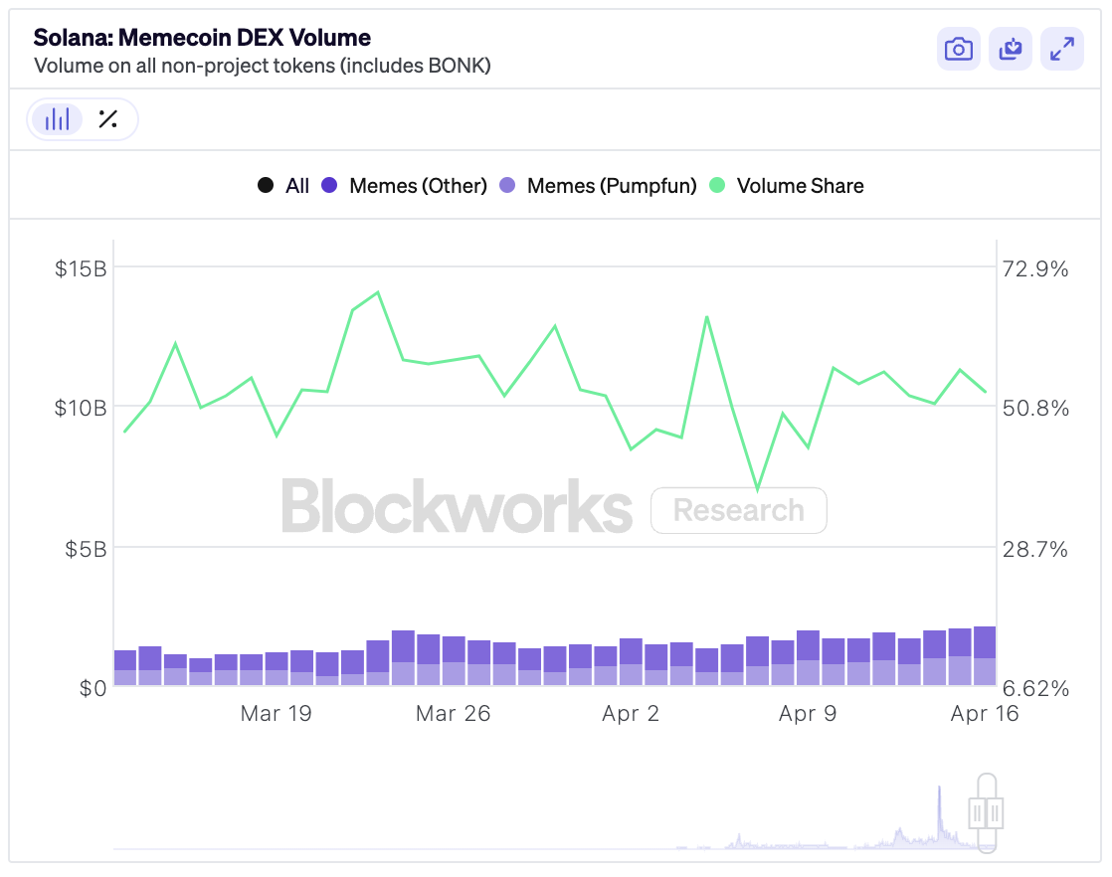This screenshot has width=1112, height=877.
Task: Switch to the percentage view mode
Action: click(x=108, y=120)
